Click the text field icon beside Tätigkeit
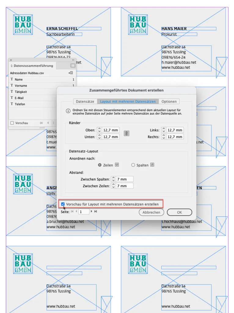 click(12, 92)
